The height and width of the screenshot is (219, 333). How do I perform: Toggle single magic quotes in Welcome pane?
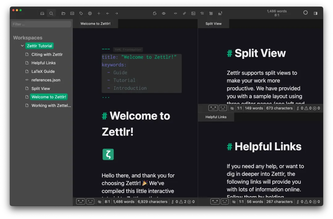pos(90,202)
